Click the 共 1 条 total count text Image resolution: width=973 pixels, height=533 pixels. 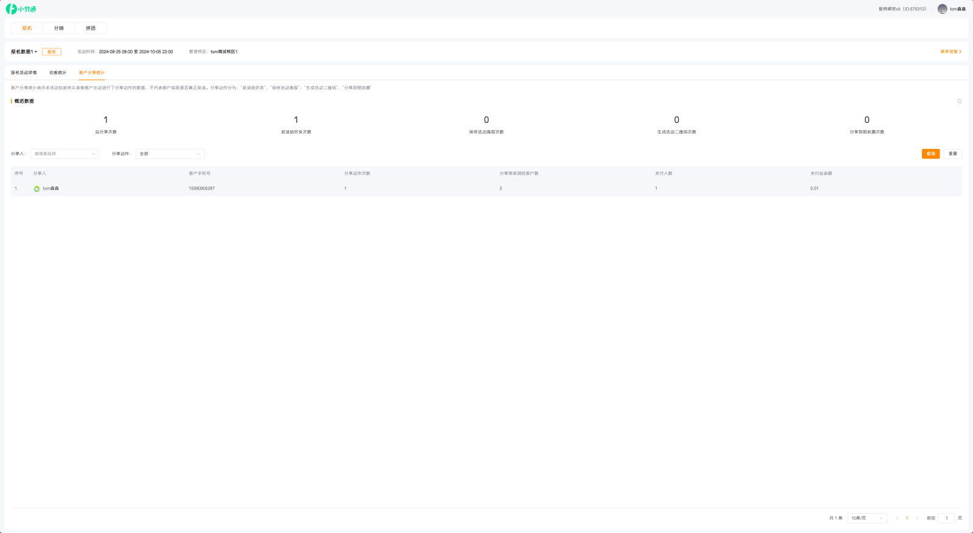pyautogui.click(x=836, y=518)
